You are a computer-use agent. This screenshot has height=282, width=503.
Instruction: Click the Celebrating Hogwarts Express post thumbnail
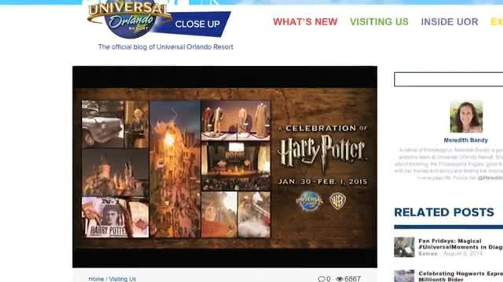(404, 276)
